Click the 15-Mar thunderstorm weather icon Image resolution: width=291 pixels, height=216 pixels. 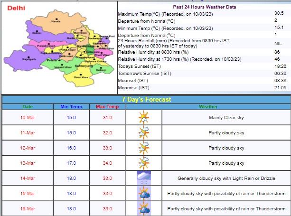tap(144, 193)
